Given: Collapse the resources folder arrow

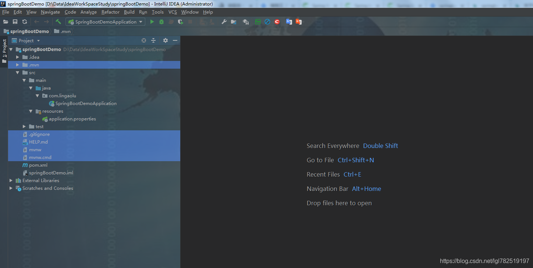Looking at the screenshot, I should click(31, 111).
